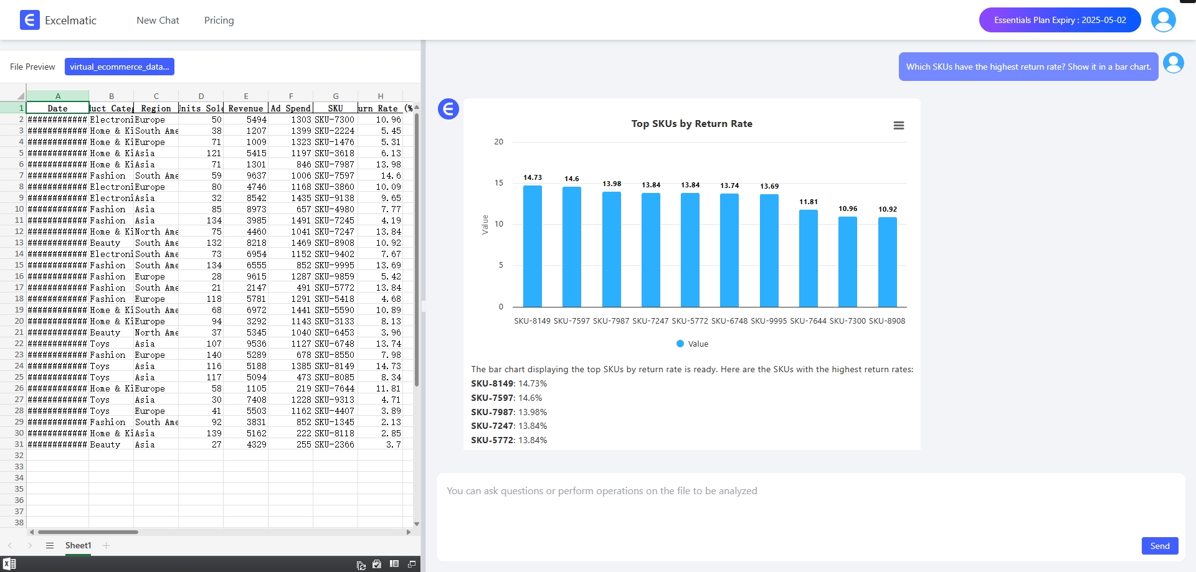Go to next sheet with right chevron
The height and width of the screenshot is (572, 1196).
pos(30,546)
